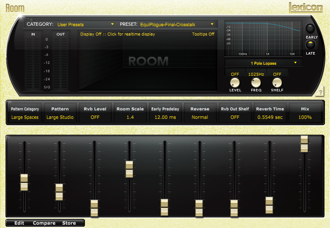Open the PRESET dropdown showing EquiPlogue-Final-Crosstalk
Screen dimensions: 330x228
pos(177,25)
